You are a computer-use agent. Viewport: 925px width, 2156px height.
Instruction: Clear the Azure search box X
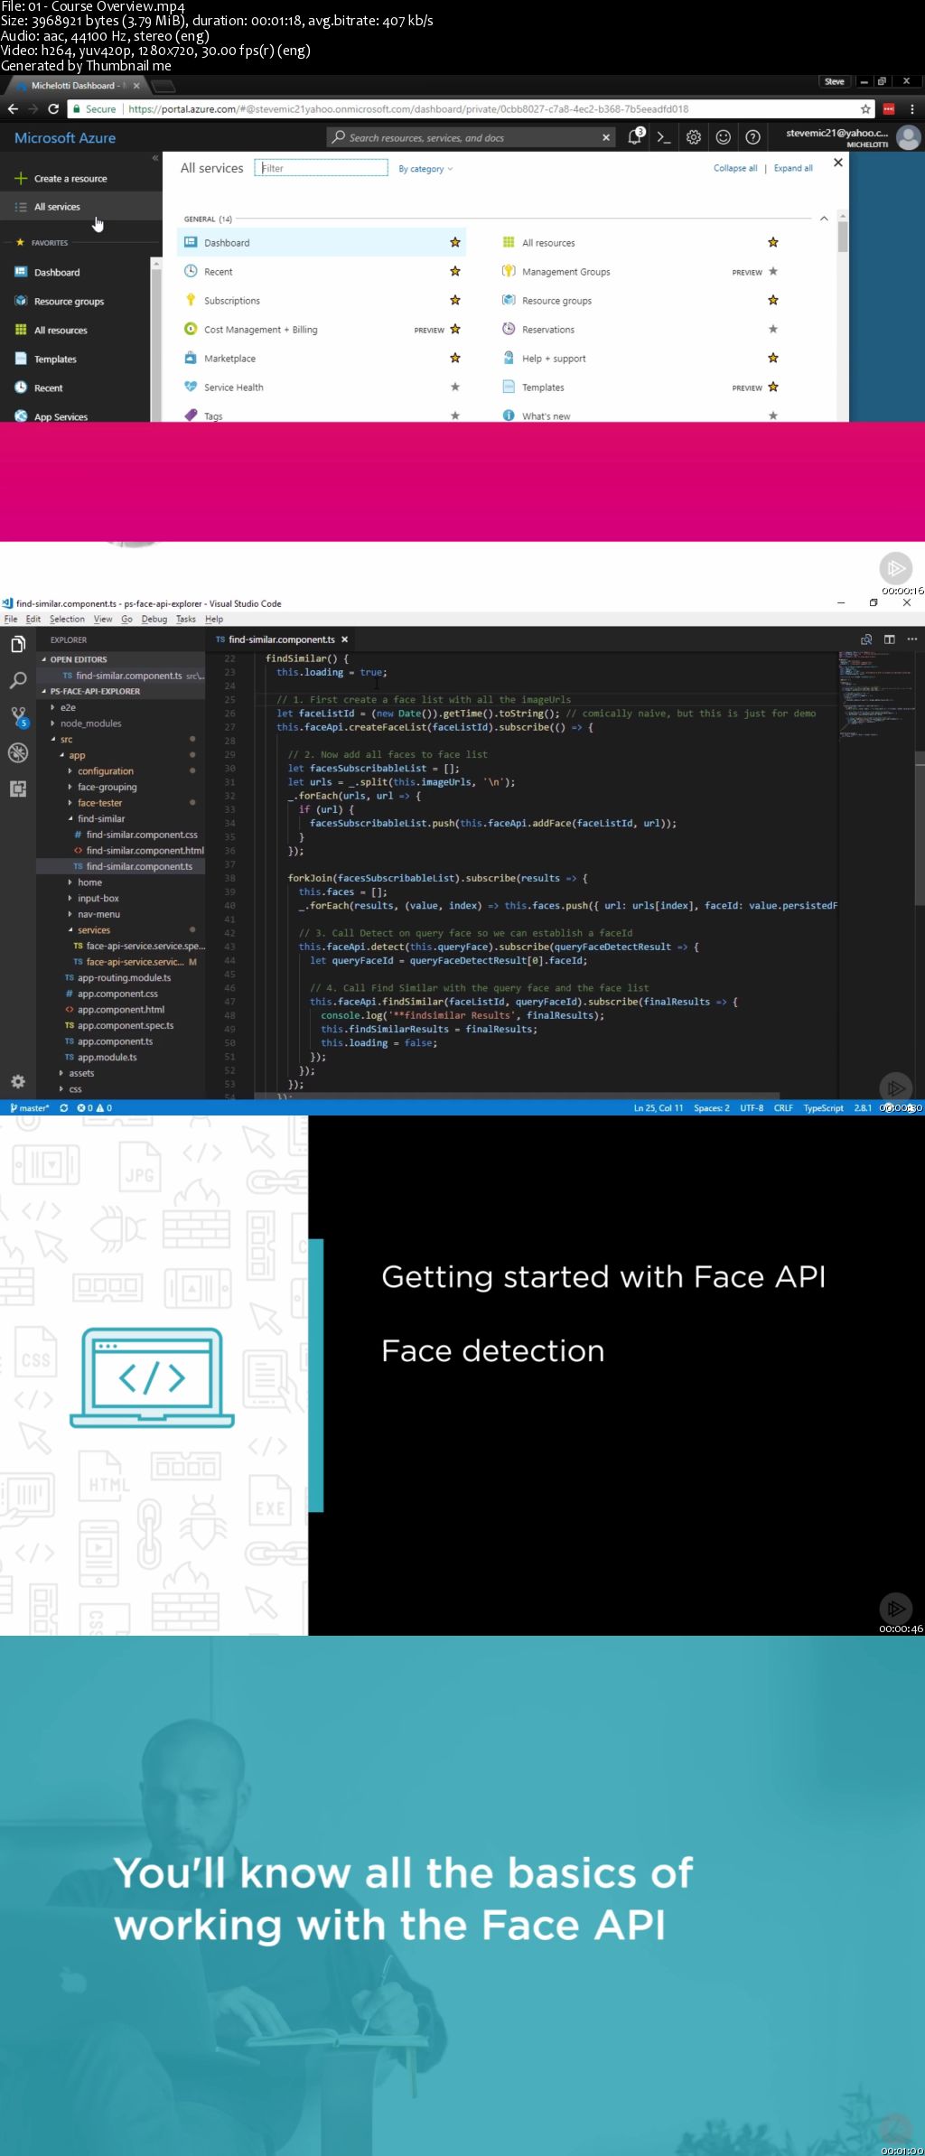click(606, 137)
